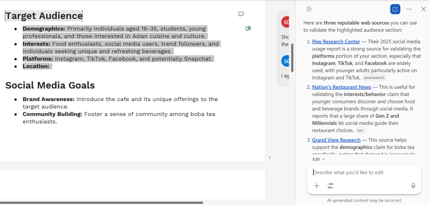The image size is (430, 205).
Task: Close the Copilot side pane
Action: click(423, 9)
